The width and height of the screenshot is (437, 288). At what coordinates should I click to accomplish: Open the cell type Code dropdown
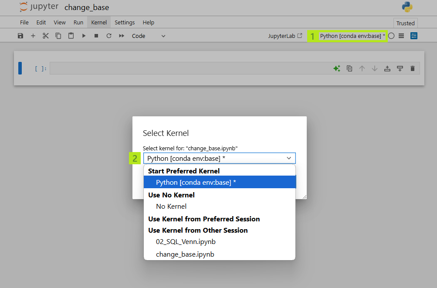pos(149,36)
